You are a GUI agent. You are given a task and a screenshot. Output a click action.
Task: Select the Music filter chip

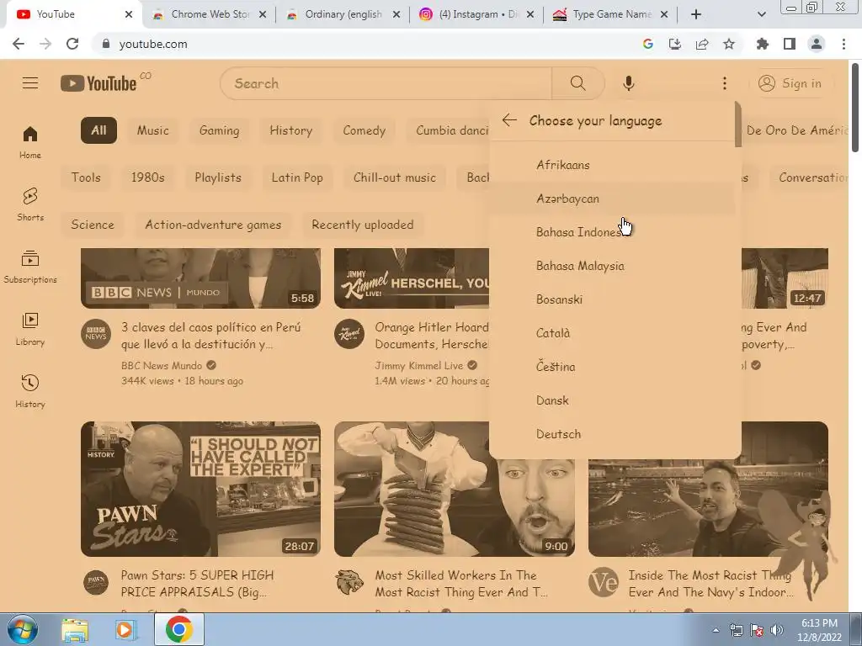tap(153, 130)
